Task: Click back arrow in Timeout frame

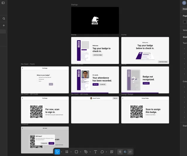Action: (x=22, y=128)
